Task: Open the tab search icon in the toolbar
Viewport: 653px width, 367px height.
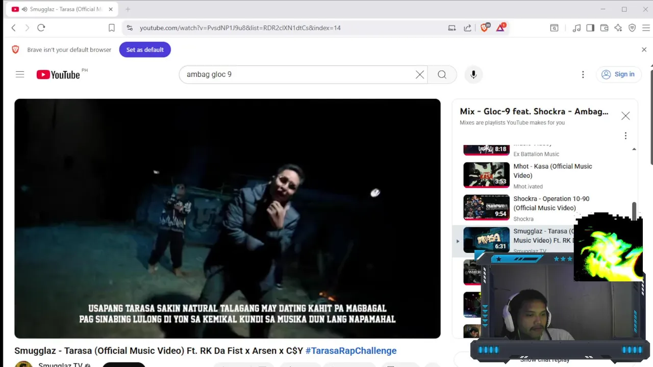Action: point(554,28)
